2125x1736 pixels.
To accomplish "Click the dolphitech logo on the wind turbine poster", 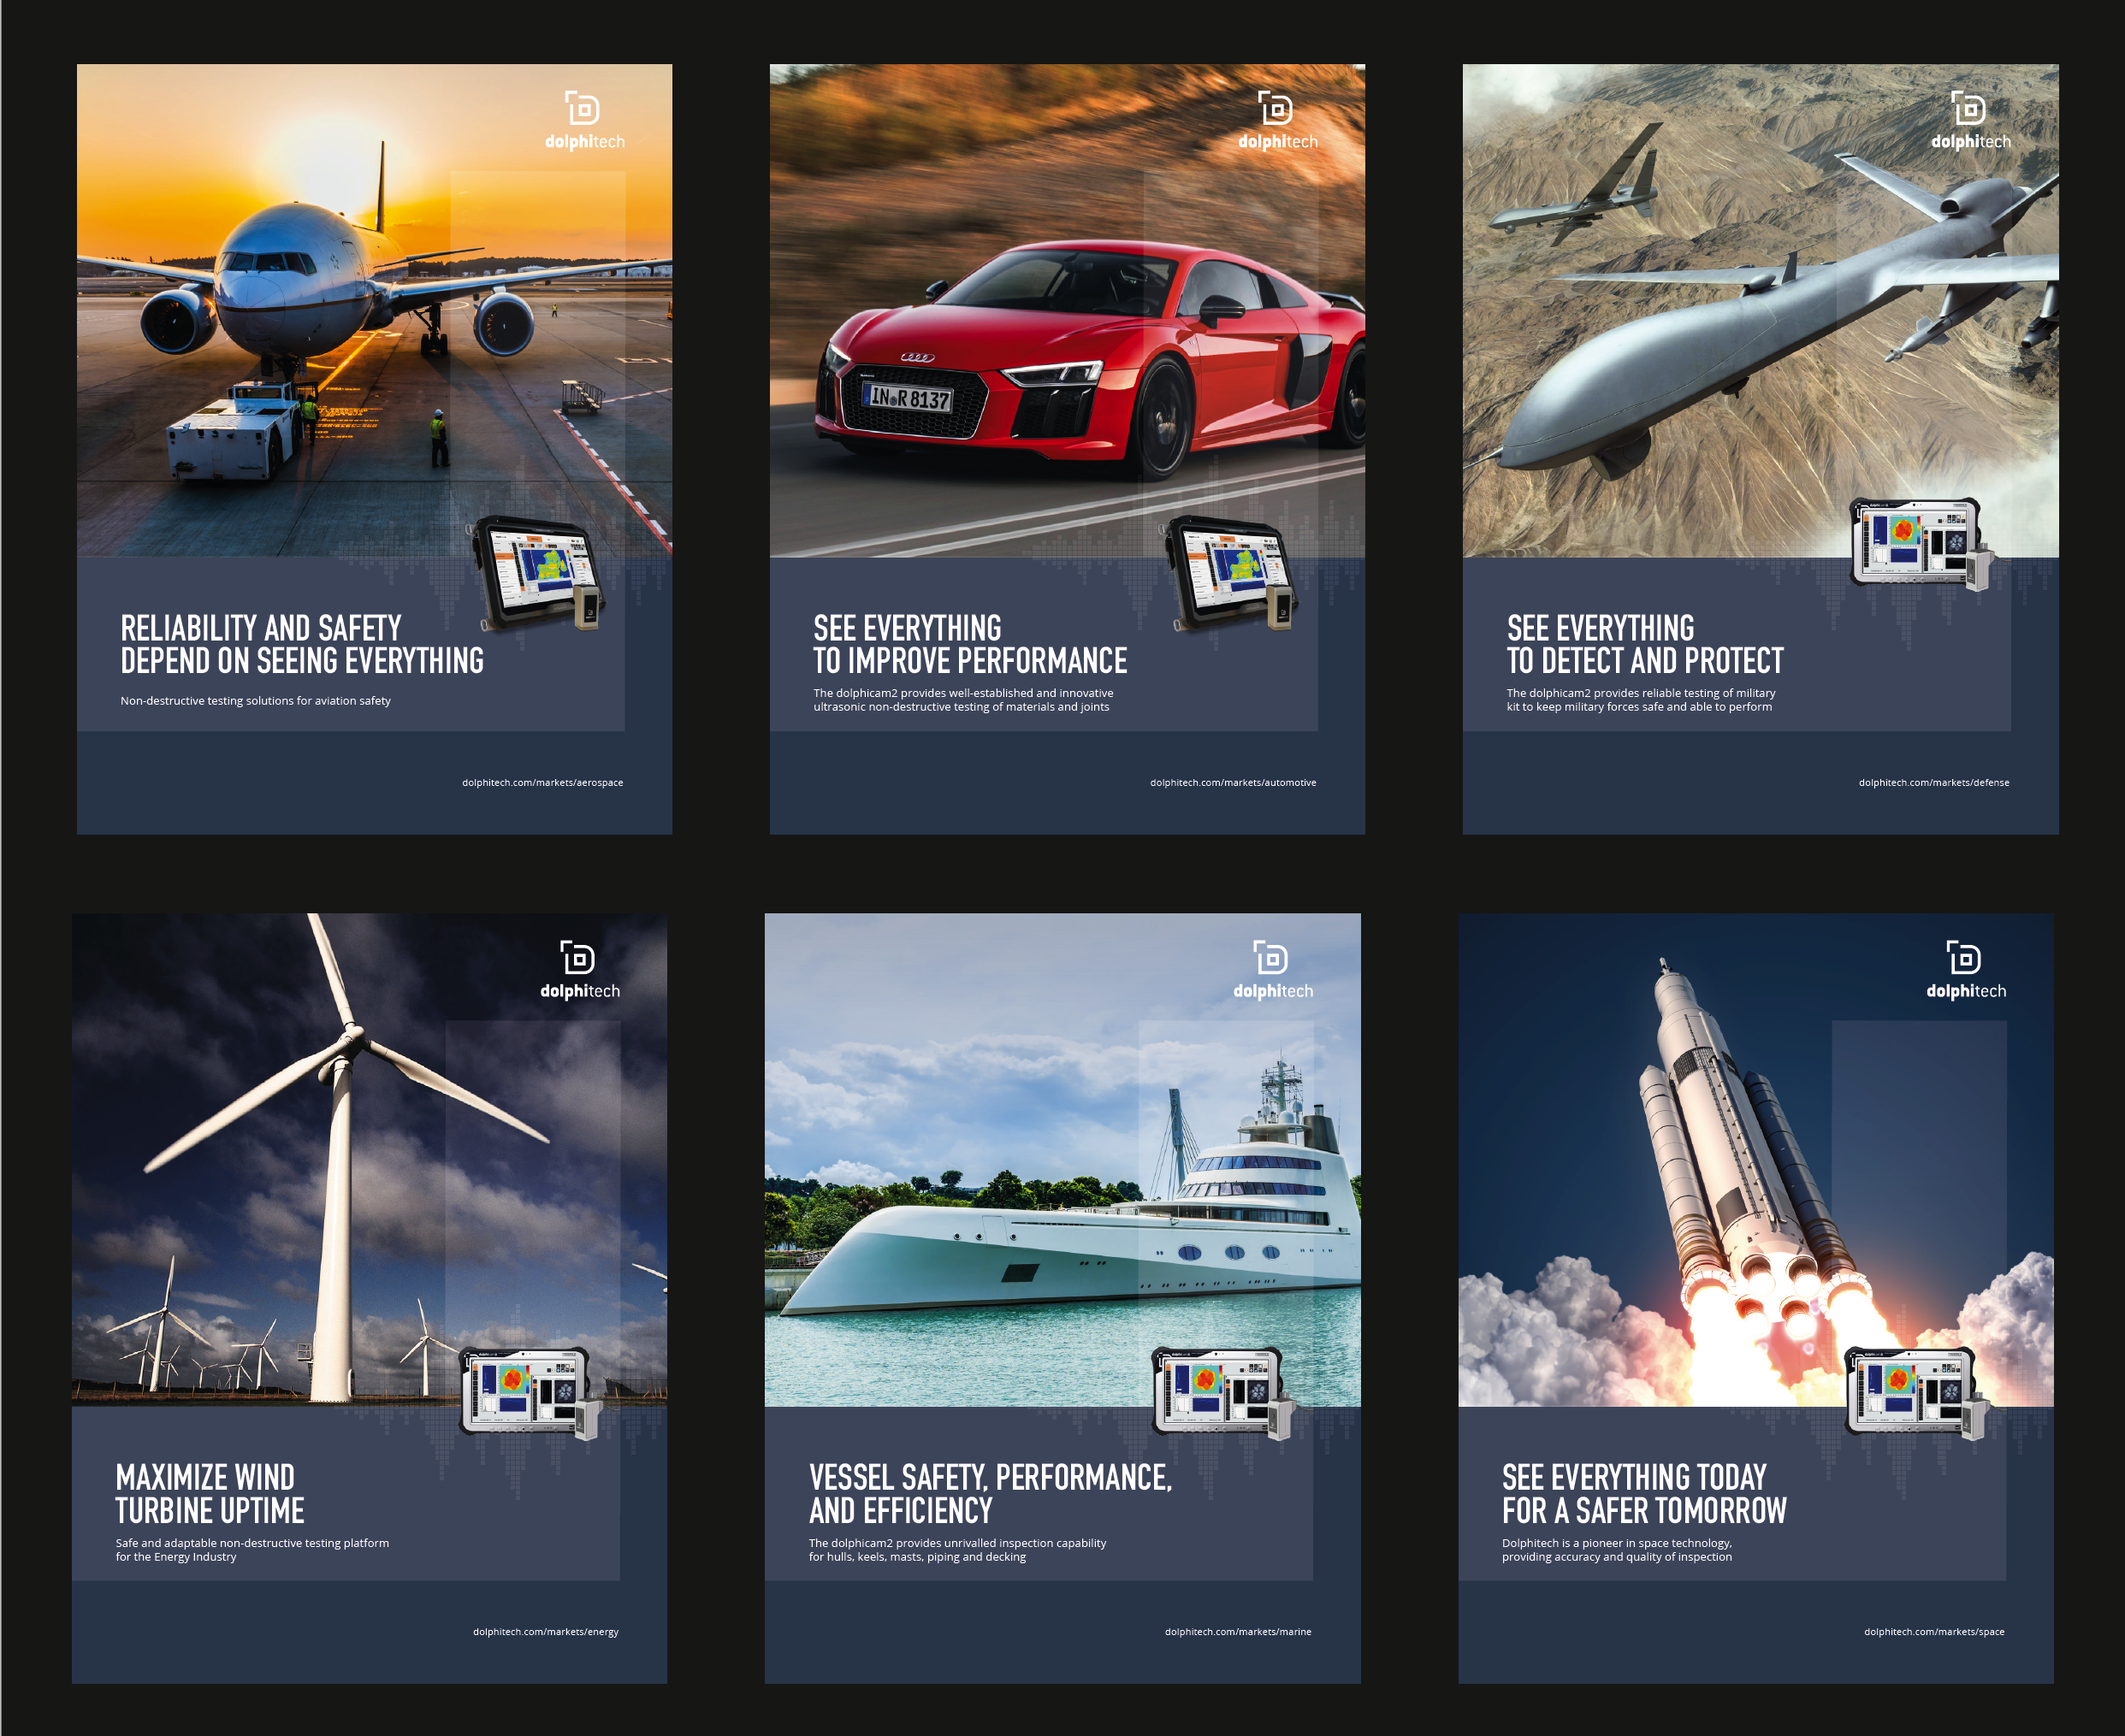I will [579, 969].
